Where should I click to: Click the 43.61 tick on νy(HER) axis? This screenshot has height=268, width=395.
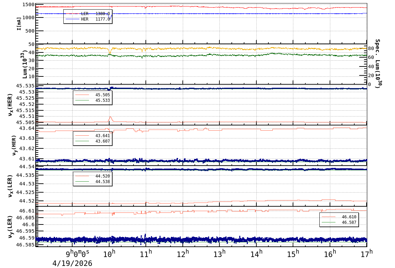pyautogui.click(x=27, y=159)
